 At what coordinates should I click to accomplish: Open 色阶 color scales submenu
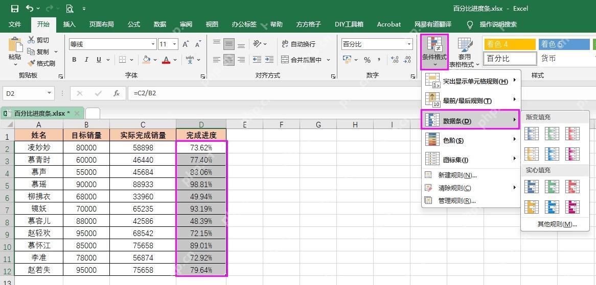(471, 140)
